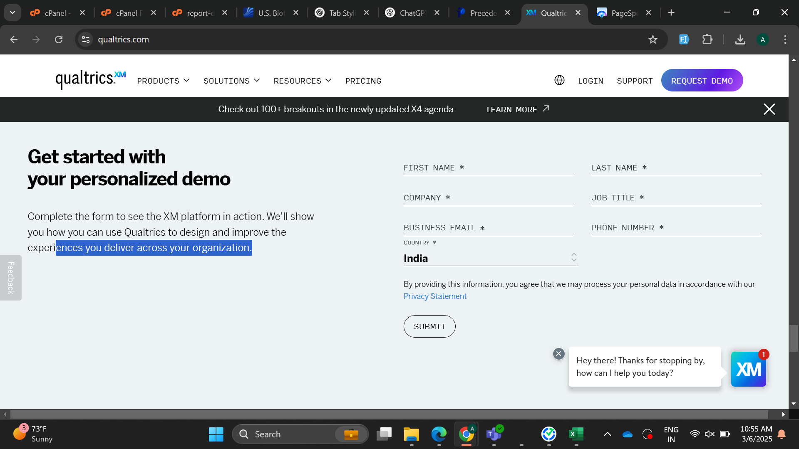Open the blue translate extension icon in toolbar
The height and width of the screenshot is (449, 799).
point(684,39)
